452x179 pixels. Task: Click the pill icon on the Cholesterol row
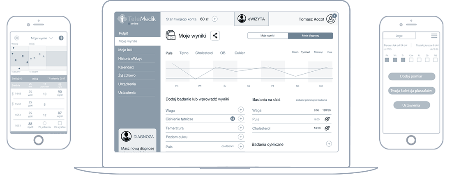(x=327, y=128)
